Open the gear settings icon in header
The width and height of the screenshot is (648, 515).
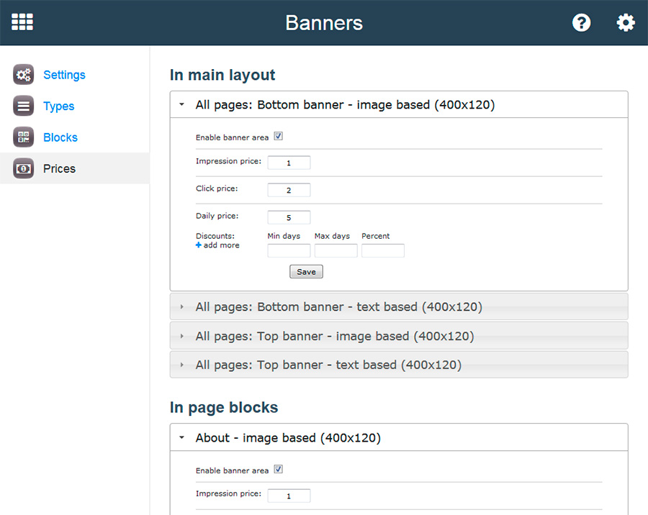pyautogui.click(x=626, y=22)
